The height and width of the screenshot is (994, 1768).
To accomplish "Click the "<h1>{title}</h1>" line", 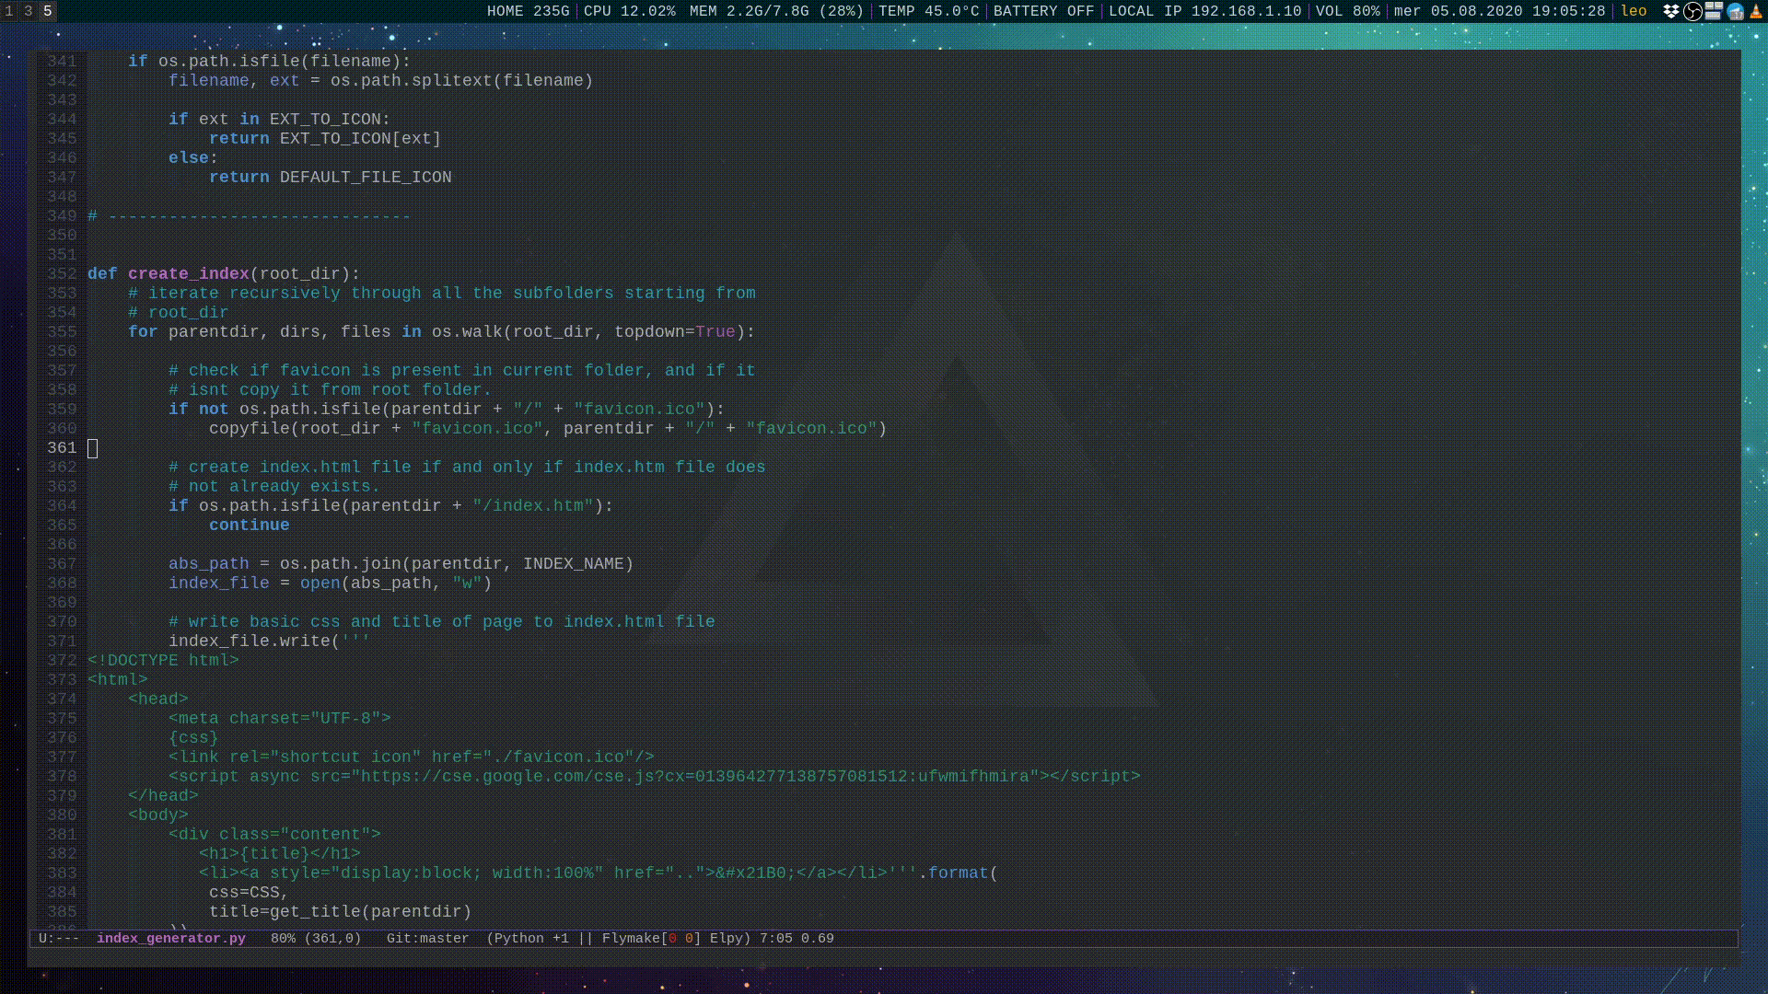I will [280, 854].
